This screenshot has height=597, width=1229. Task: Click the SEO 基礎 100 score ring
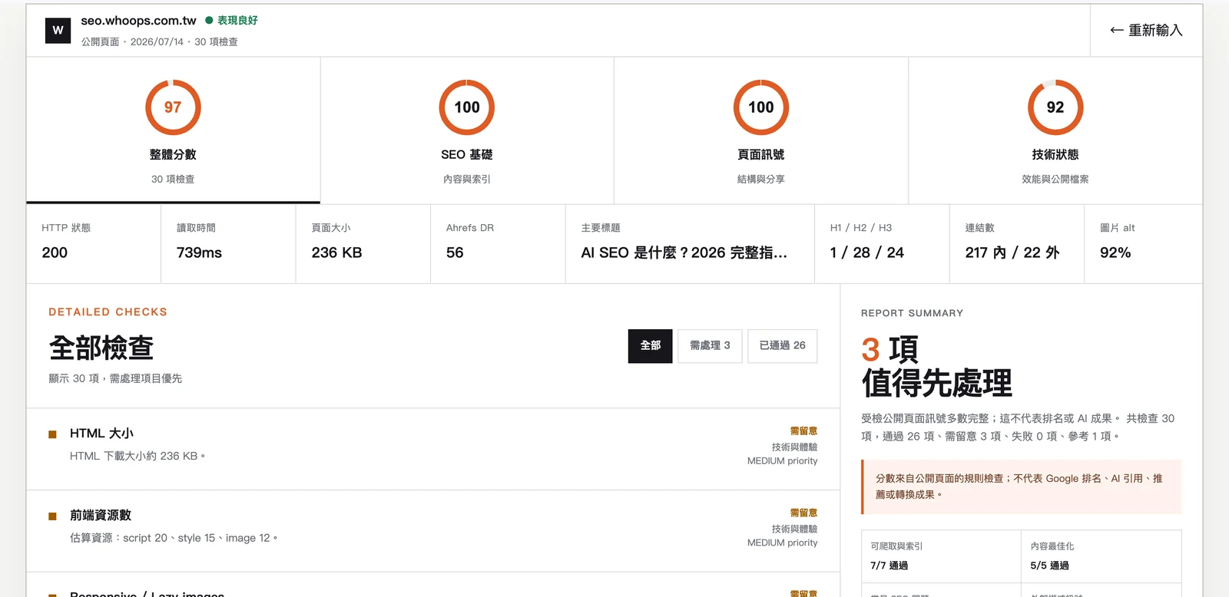tap(467, 107)
